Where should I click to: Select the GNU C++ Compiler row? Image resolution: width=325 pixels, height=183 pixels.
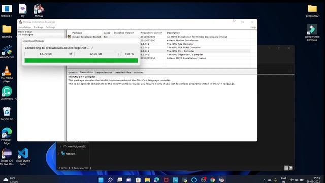click(158, 51)
